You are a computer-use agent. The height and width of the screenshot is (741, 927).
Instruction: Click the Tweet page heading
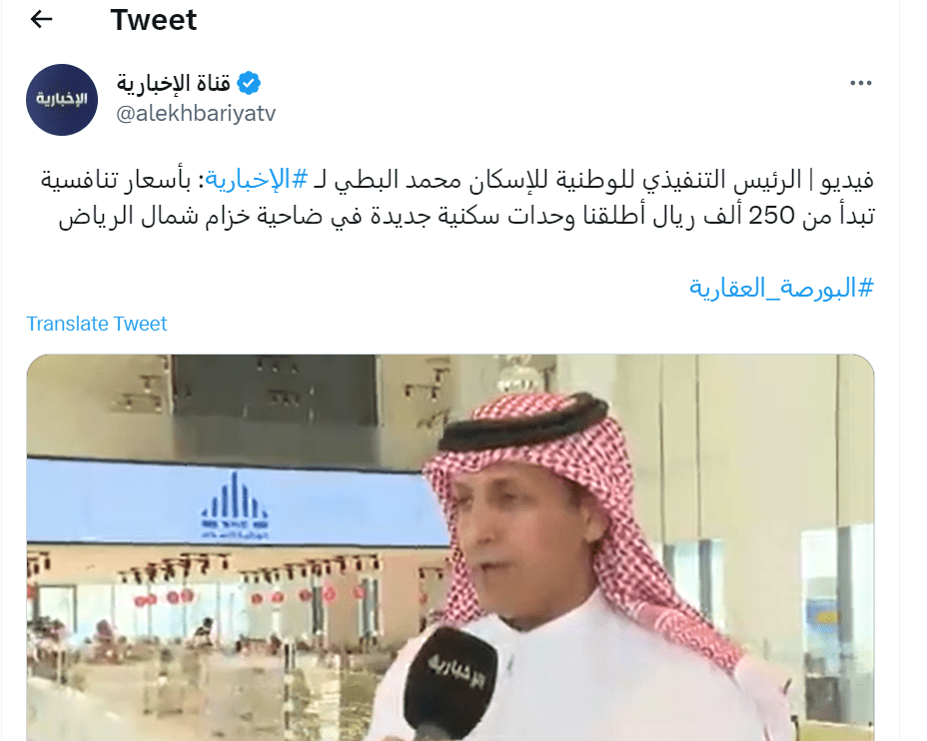pos(153,20)
